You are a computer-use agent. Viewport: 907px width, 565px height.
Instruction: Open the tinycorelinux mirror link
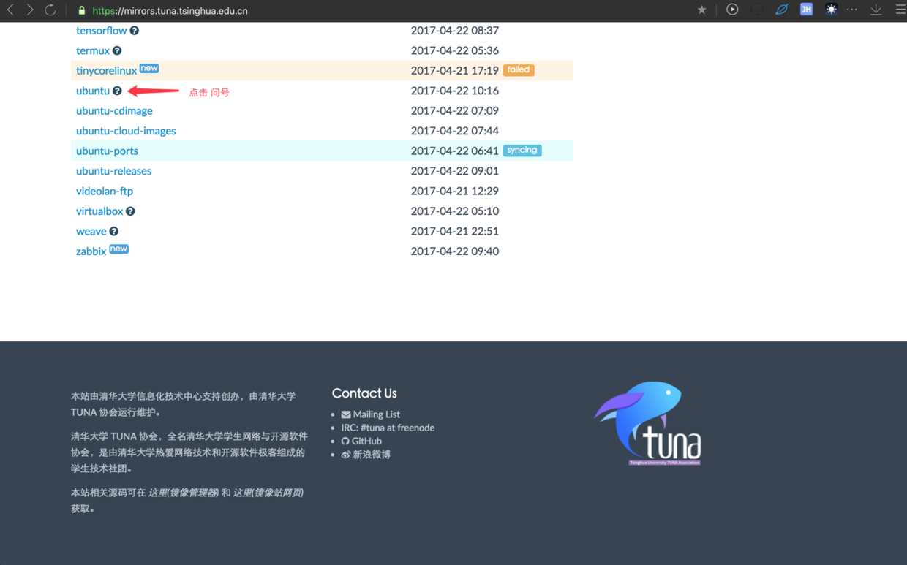(106, 71)
